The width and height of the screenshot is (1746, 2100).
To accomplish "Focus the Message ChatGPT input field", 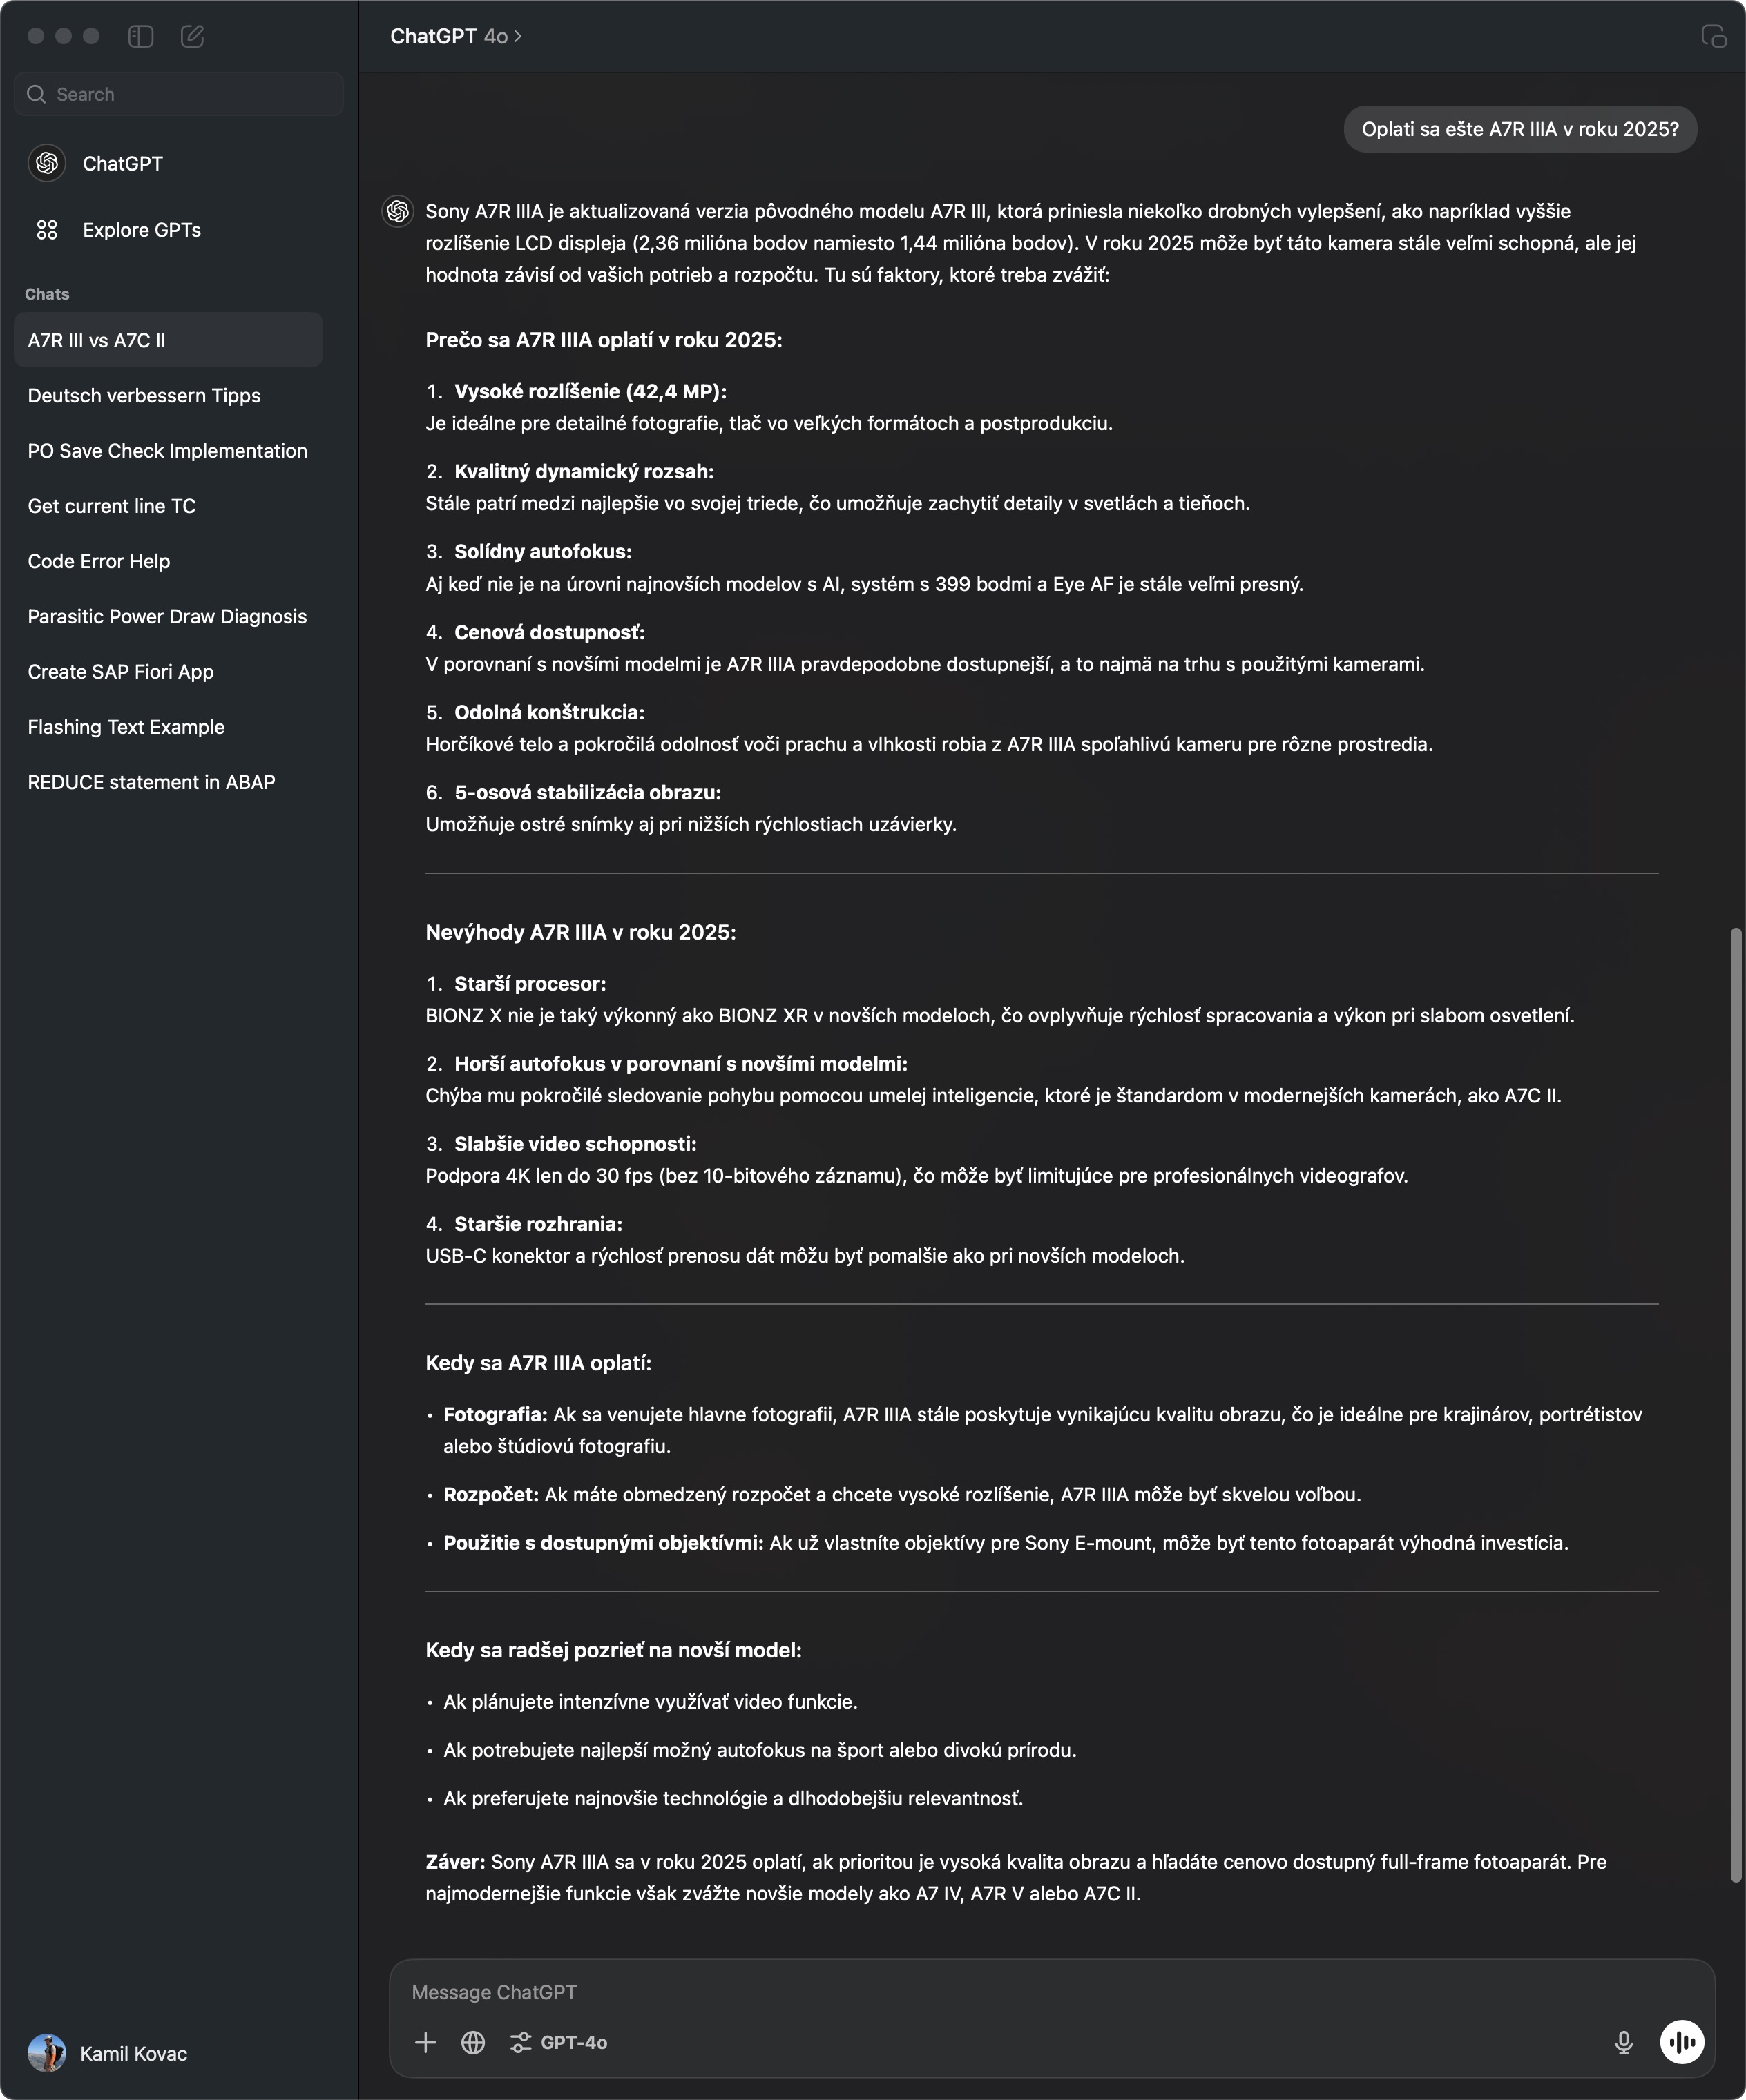I will [1051, 1992].
